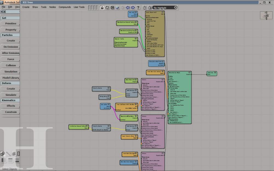This screenshot has width=274, height=171.
Task: Click the blue right arrow navigation icon
Action: click(x=133, y=8)
